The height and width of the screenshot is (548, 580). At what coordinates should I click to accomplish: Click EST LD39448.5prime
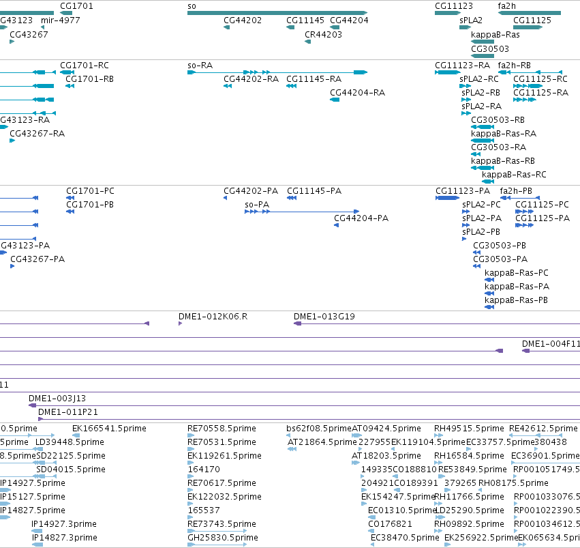point(70,442)
